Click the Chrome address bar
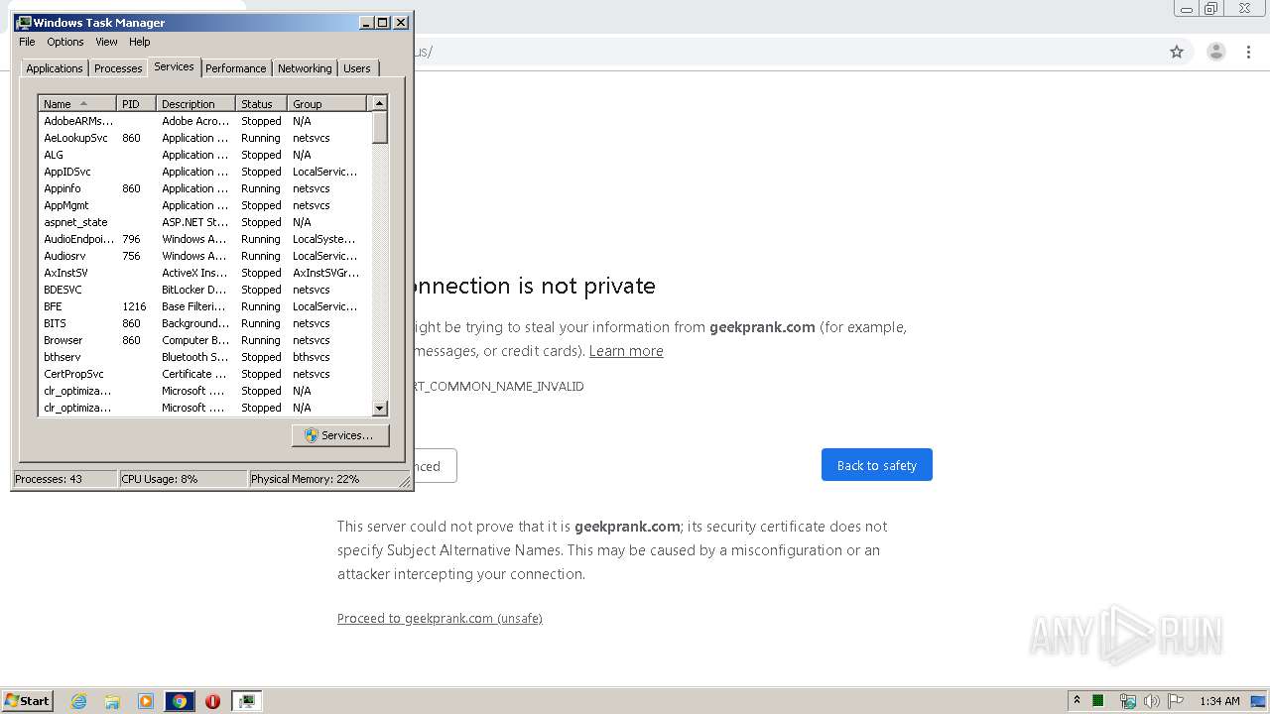Viewport: 1270px width, 714px height. coord(784,52)
